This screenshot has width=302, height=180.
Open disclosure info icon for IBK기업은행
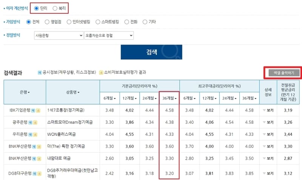click(33, 111)
